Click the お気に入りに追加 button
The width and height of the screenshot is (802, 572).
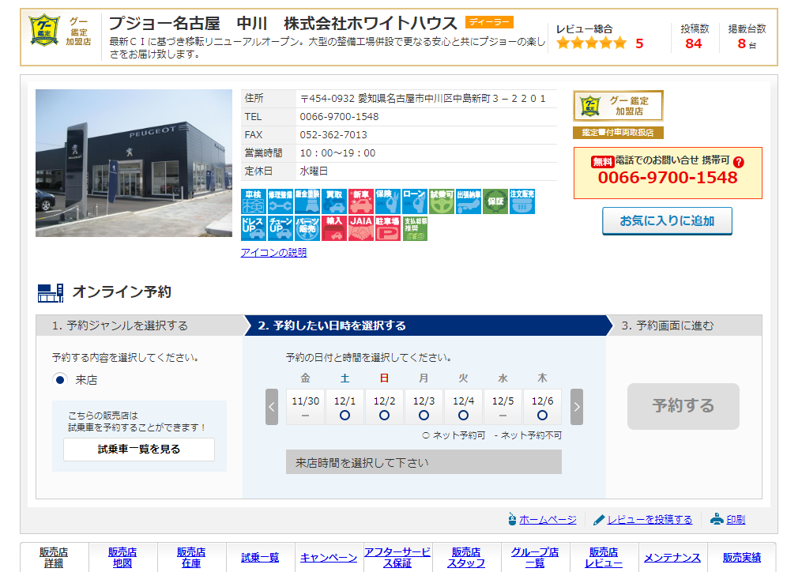point(667,221)
